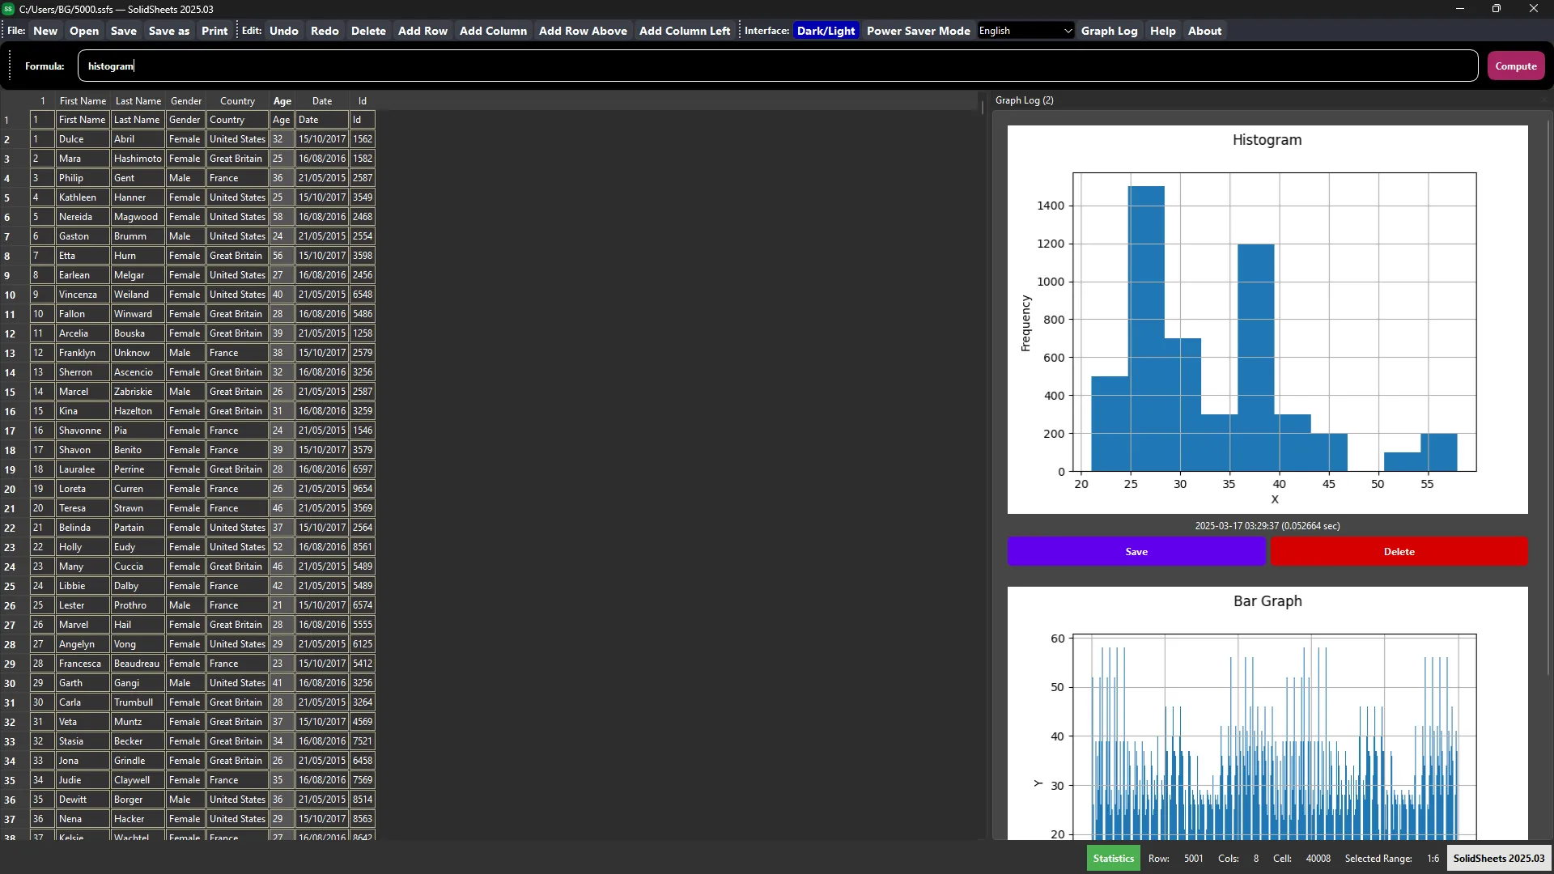Insert a column left with Add Column Left
The image size is (1554, 874).
click(x=685, y=31)
